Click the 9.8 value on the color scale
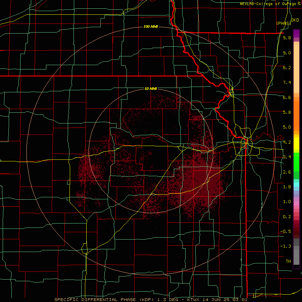302x302 pixels. (x=287, y=38)
